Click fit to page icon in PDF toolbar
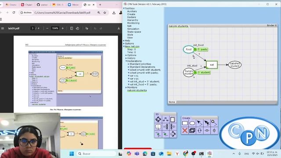Screen dimensions: 281x158 pyautogui.click(x=72, y=28)
